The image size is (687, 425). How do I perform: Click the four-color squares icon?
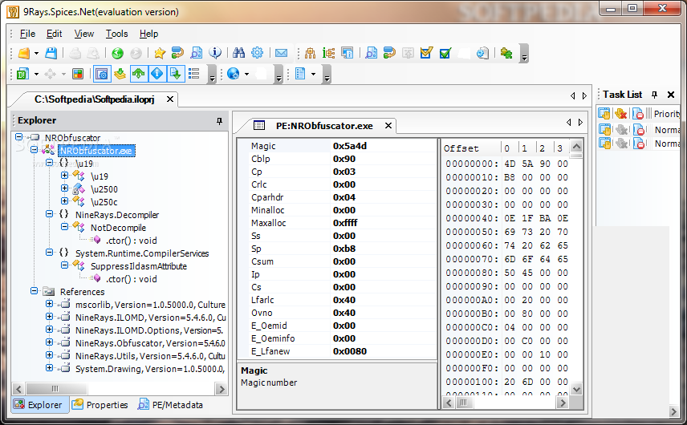pos(78,74)
